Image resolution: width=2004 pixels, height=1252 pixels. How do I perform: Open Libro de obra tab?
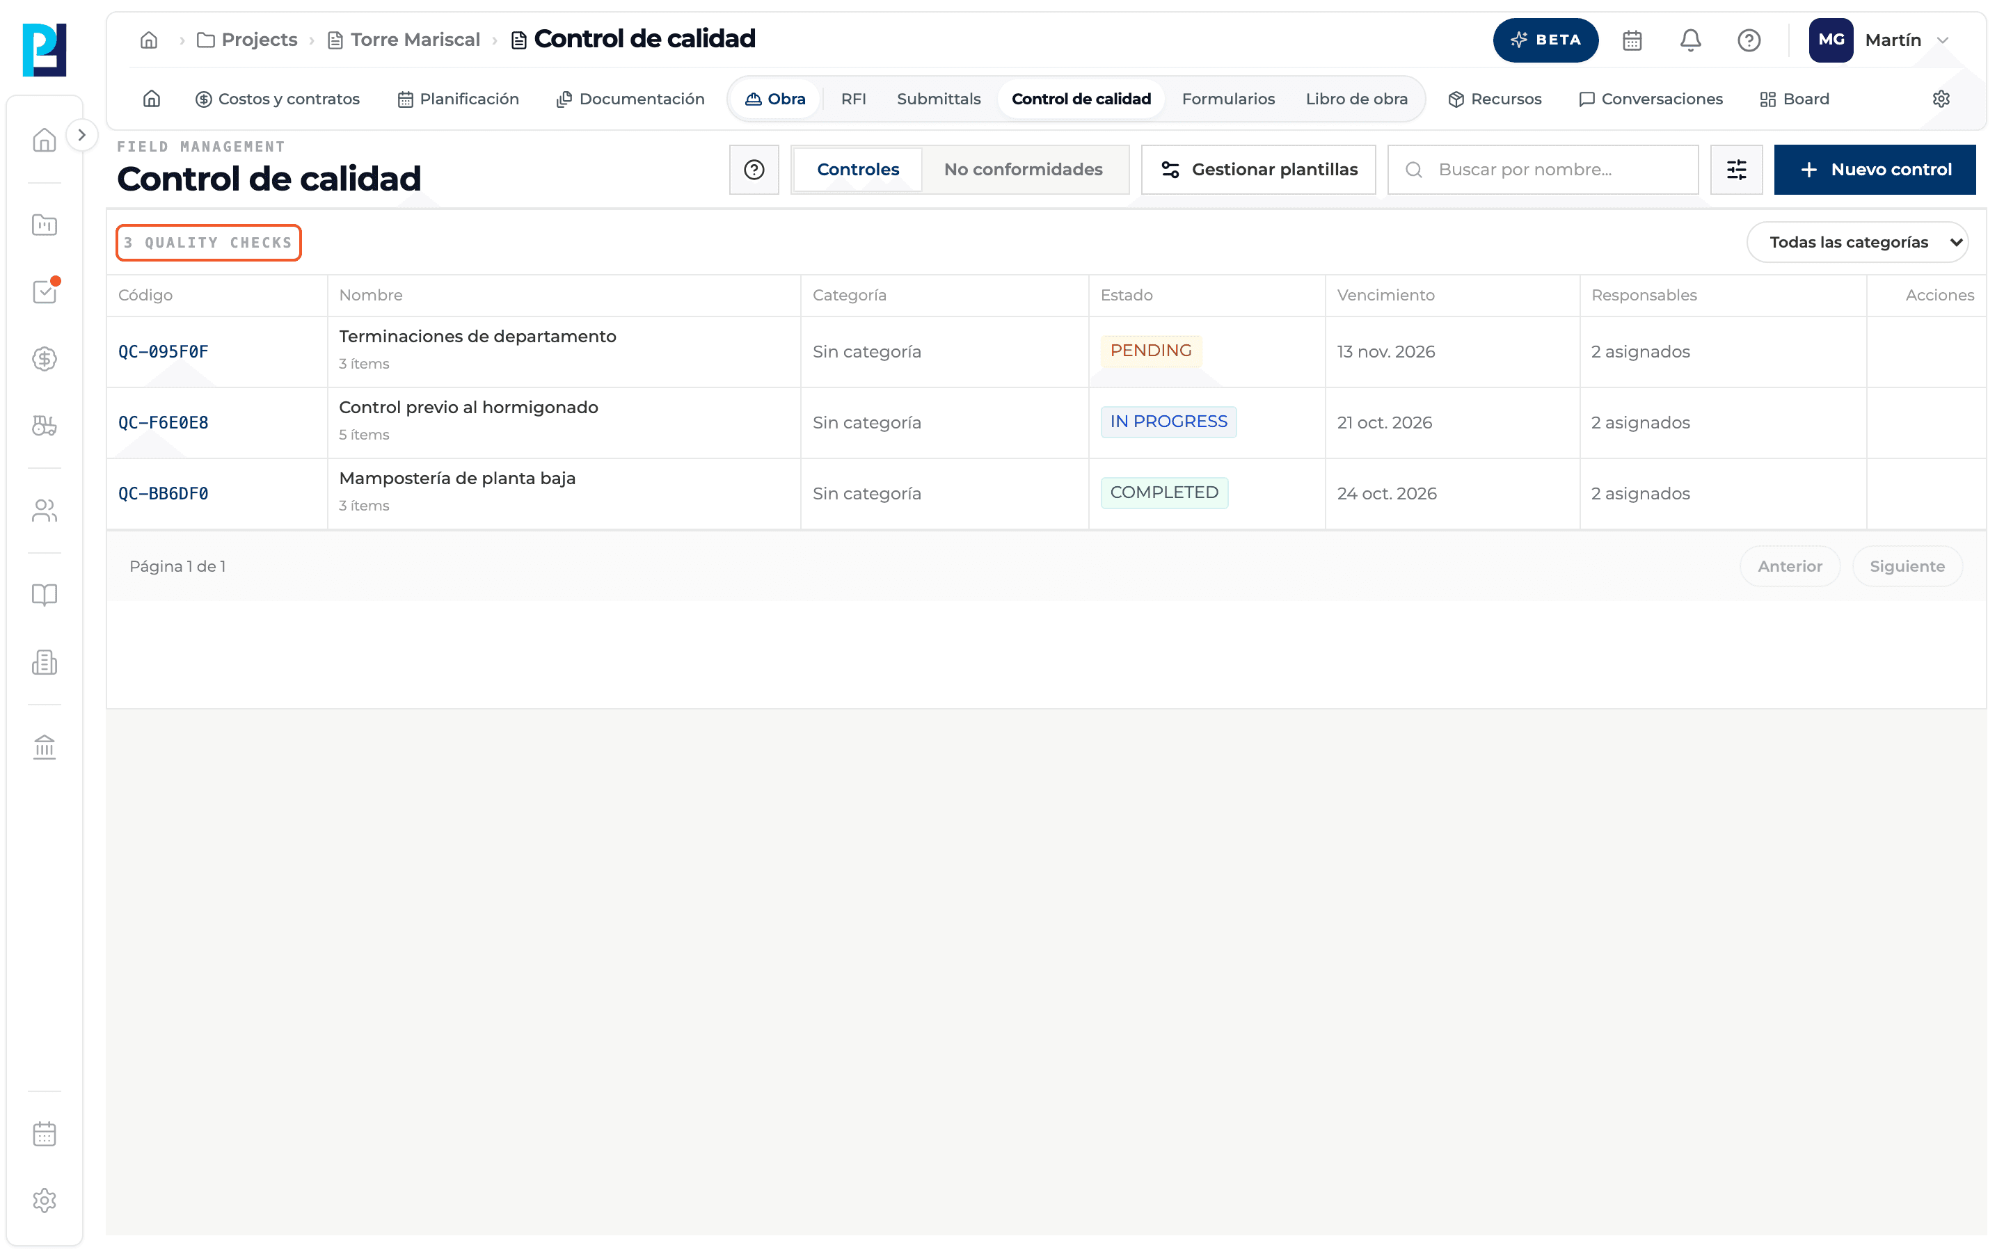coord(1356,99)
